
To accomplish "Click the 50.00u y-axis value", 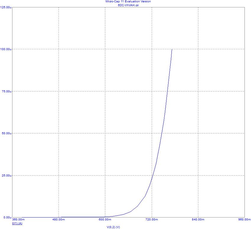I will pos(7,133).
